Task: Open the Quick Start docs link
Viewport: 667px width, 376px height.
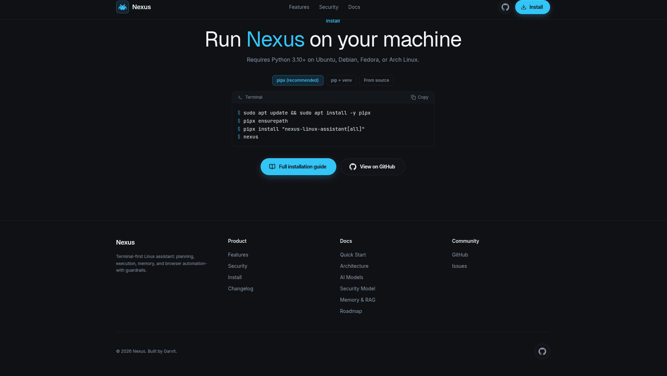Action: click(353, 255)
